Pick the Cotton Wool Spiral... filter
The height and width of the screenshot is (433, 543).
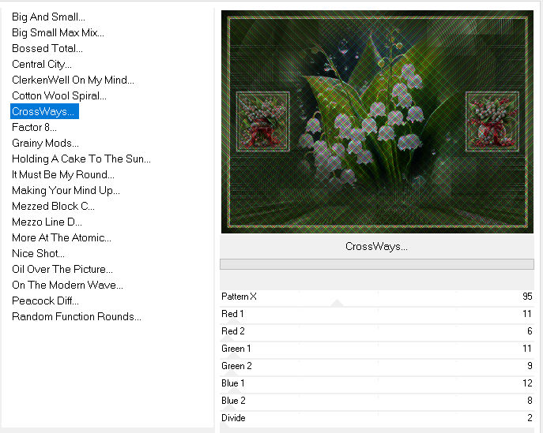coord(58,95)
